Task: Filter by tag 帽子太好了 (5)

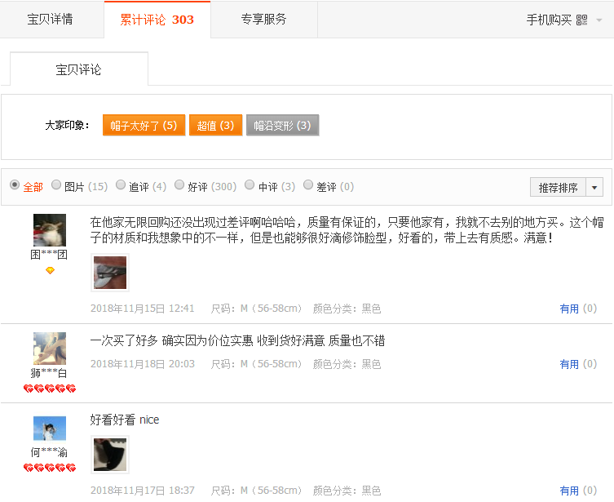Action: click(144, 126)
